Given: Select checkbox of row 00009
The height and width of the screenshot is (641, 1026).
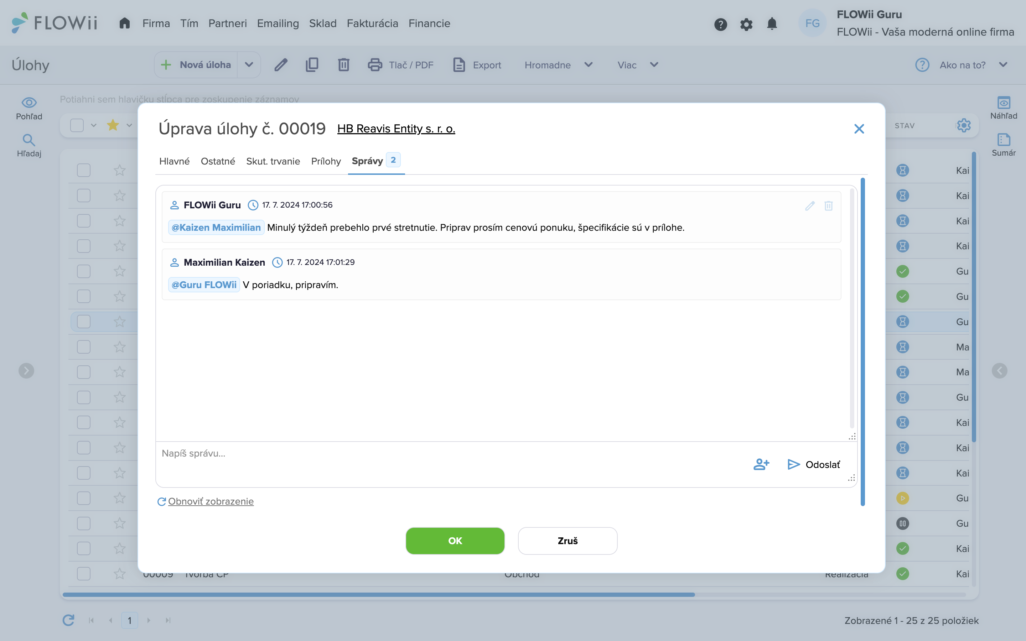Looking at the screenshot, I should click(83, 574).
